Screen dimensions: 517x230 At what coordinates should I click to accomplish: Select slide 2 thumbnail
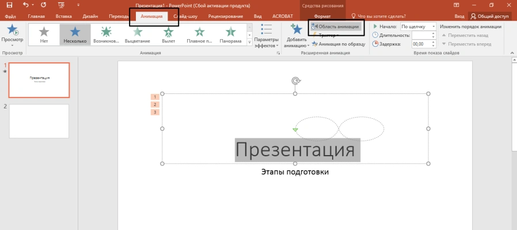coord(39,121)
